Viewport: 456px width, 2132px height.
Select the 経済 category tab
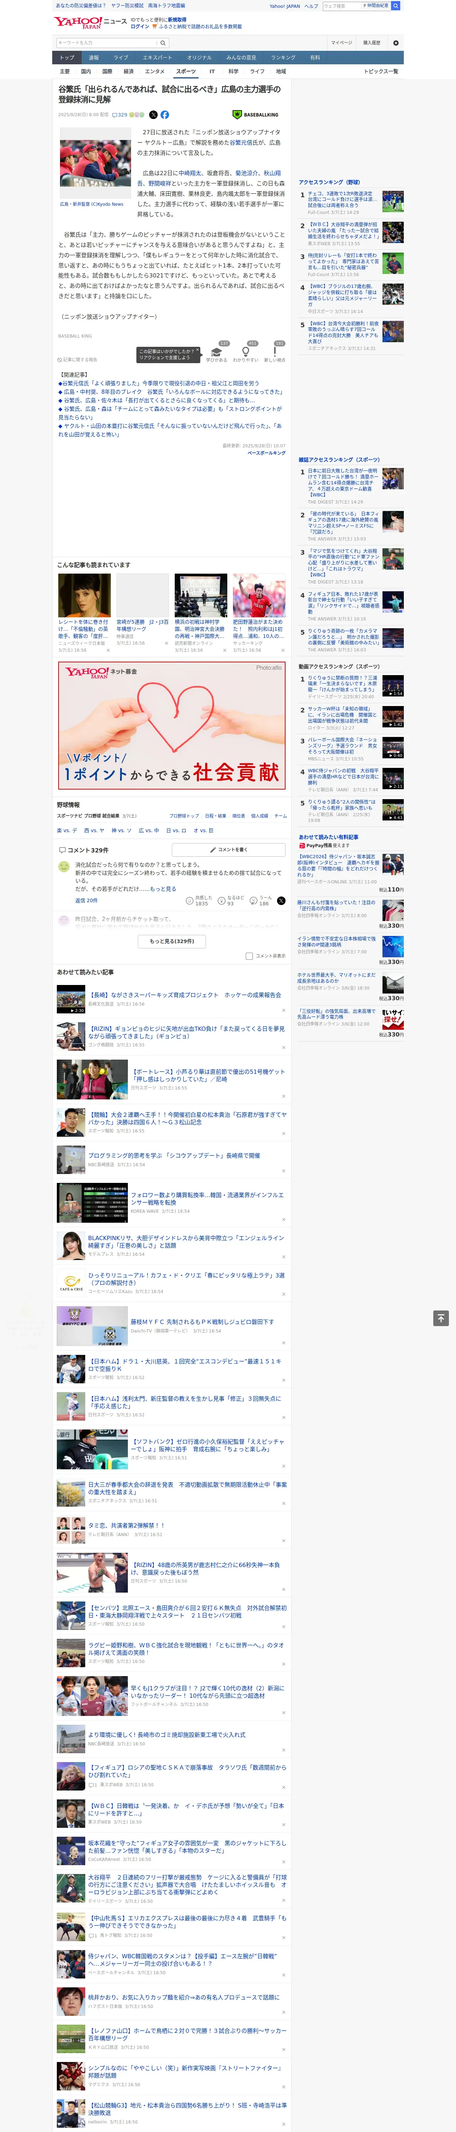pyautogui.click(x=128, y=71)
